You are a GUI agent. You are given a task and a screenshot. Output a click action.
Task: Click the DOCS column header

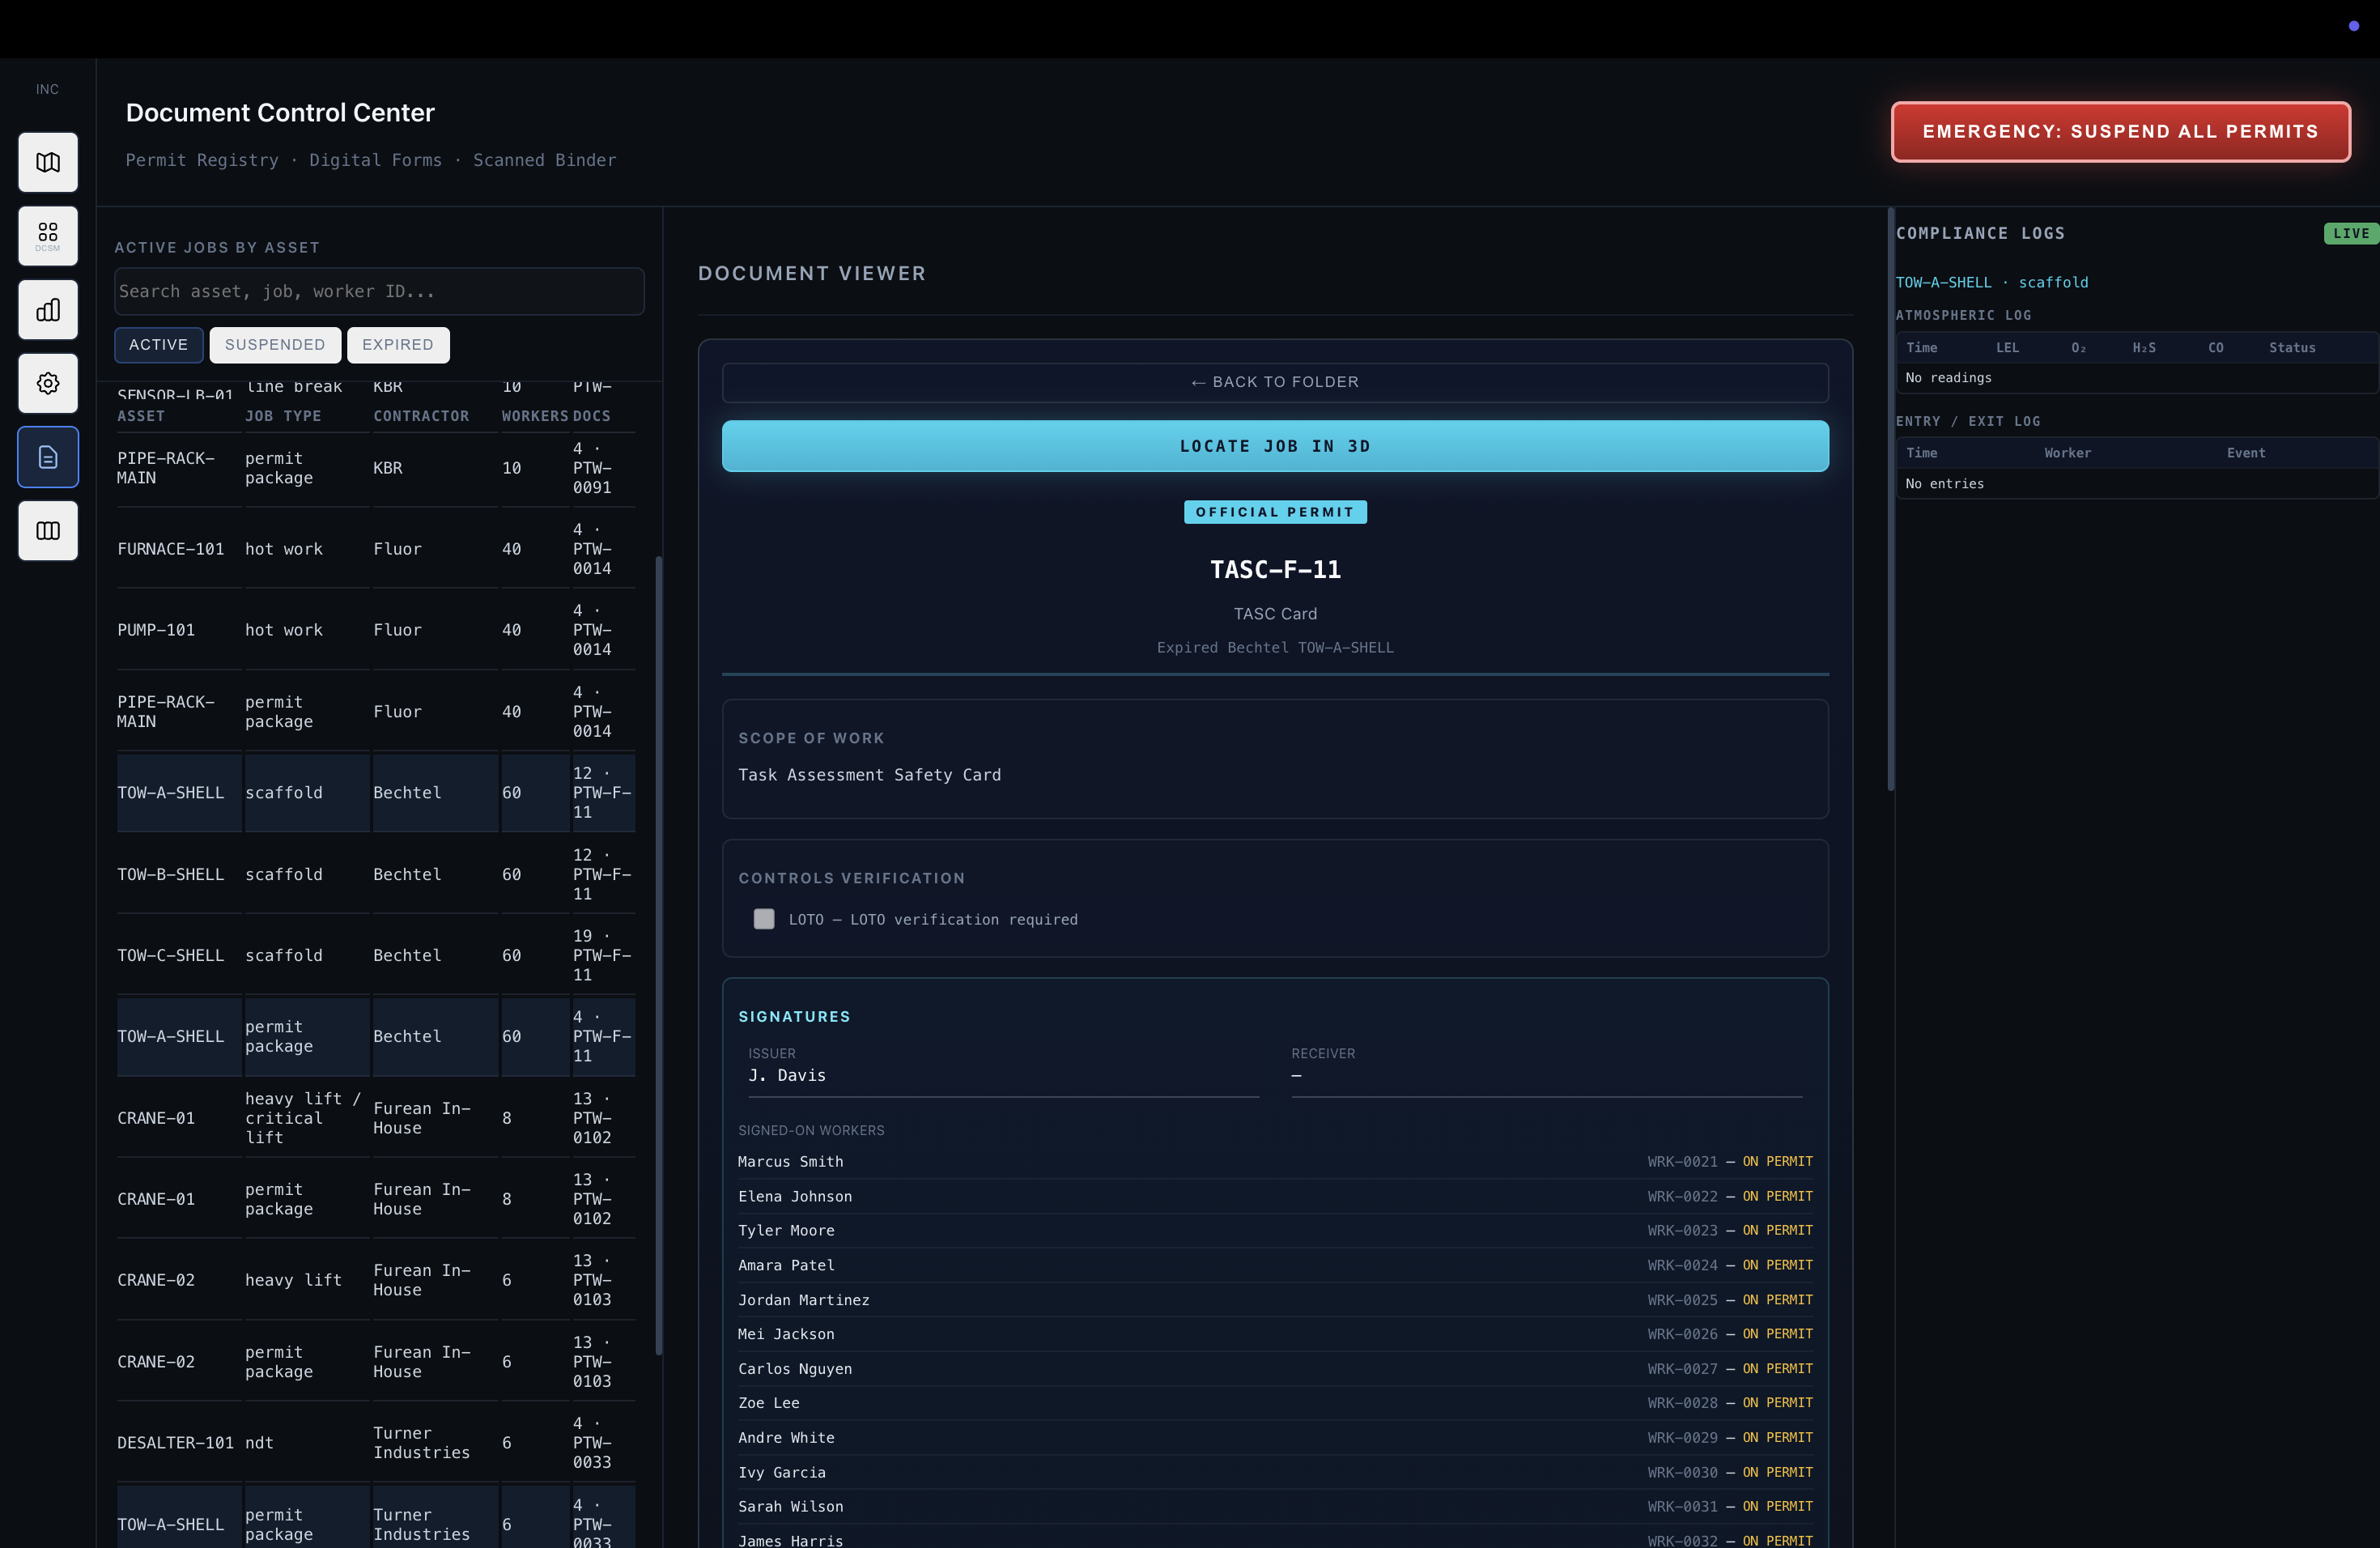(591, 416)
